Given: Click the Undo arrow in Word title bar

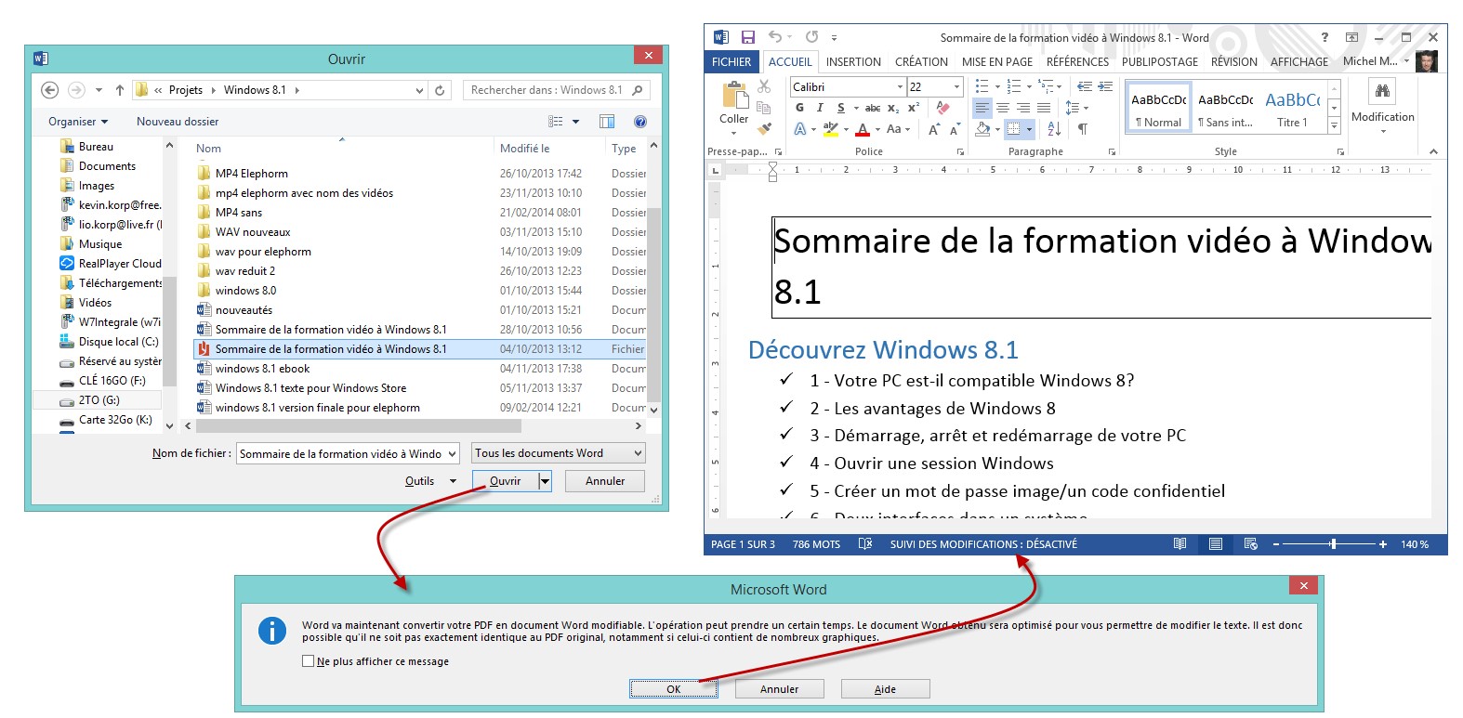Looking at the screenshot, I should 775,37.
